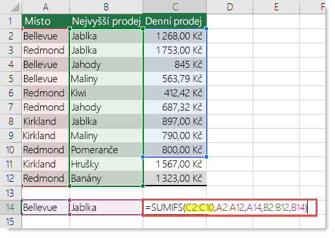Select column E header

(x=276, y=7)
